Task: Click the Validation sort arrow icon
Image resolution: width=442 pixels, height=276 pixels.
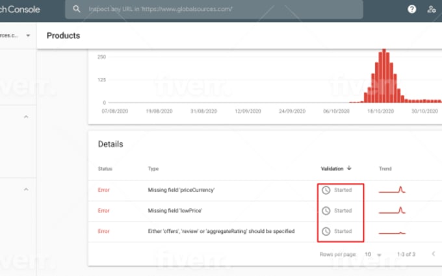Action: (x=349, y=168)
